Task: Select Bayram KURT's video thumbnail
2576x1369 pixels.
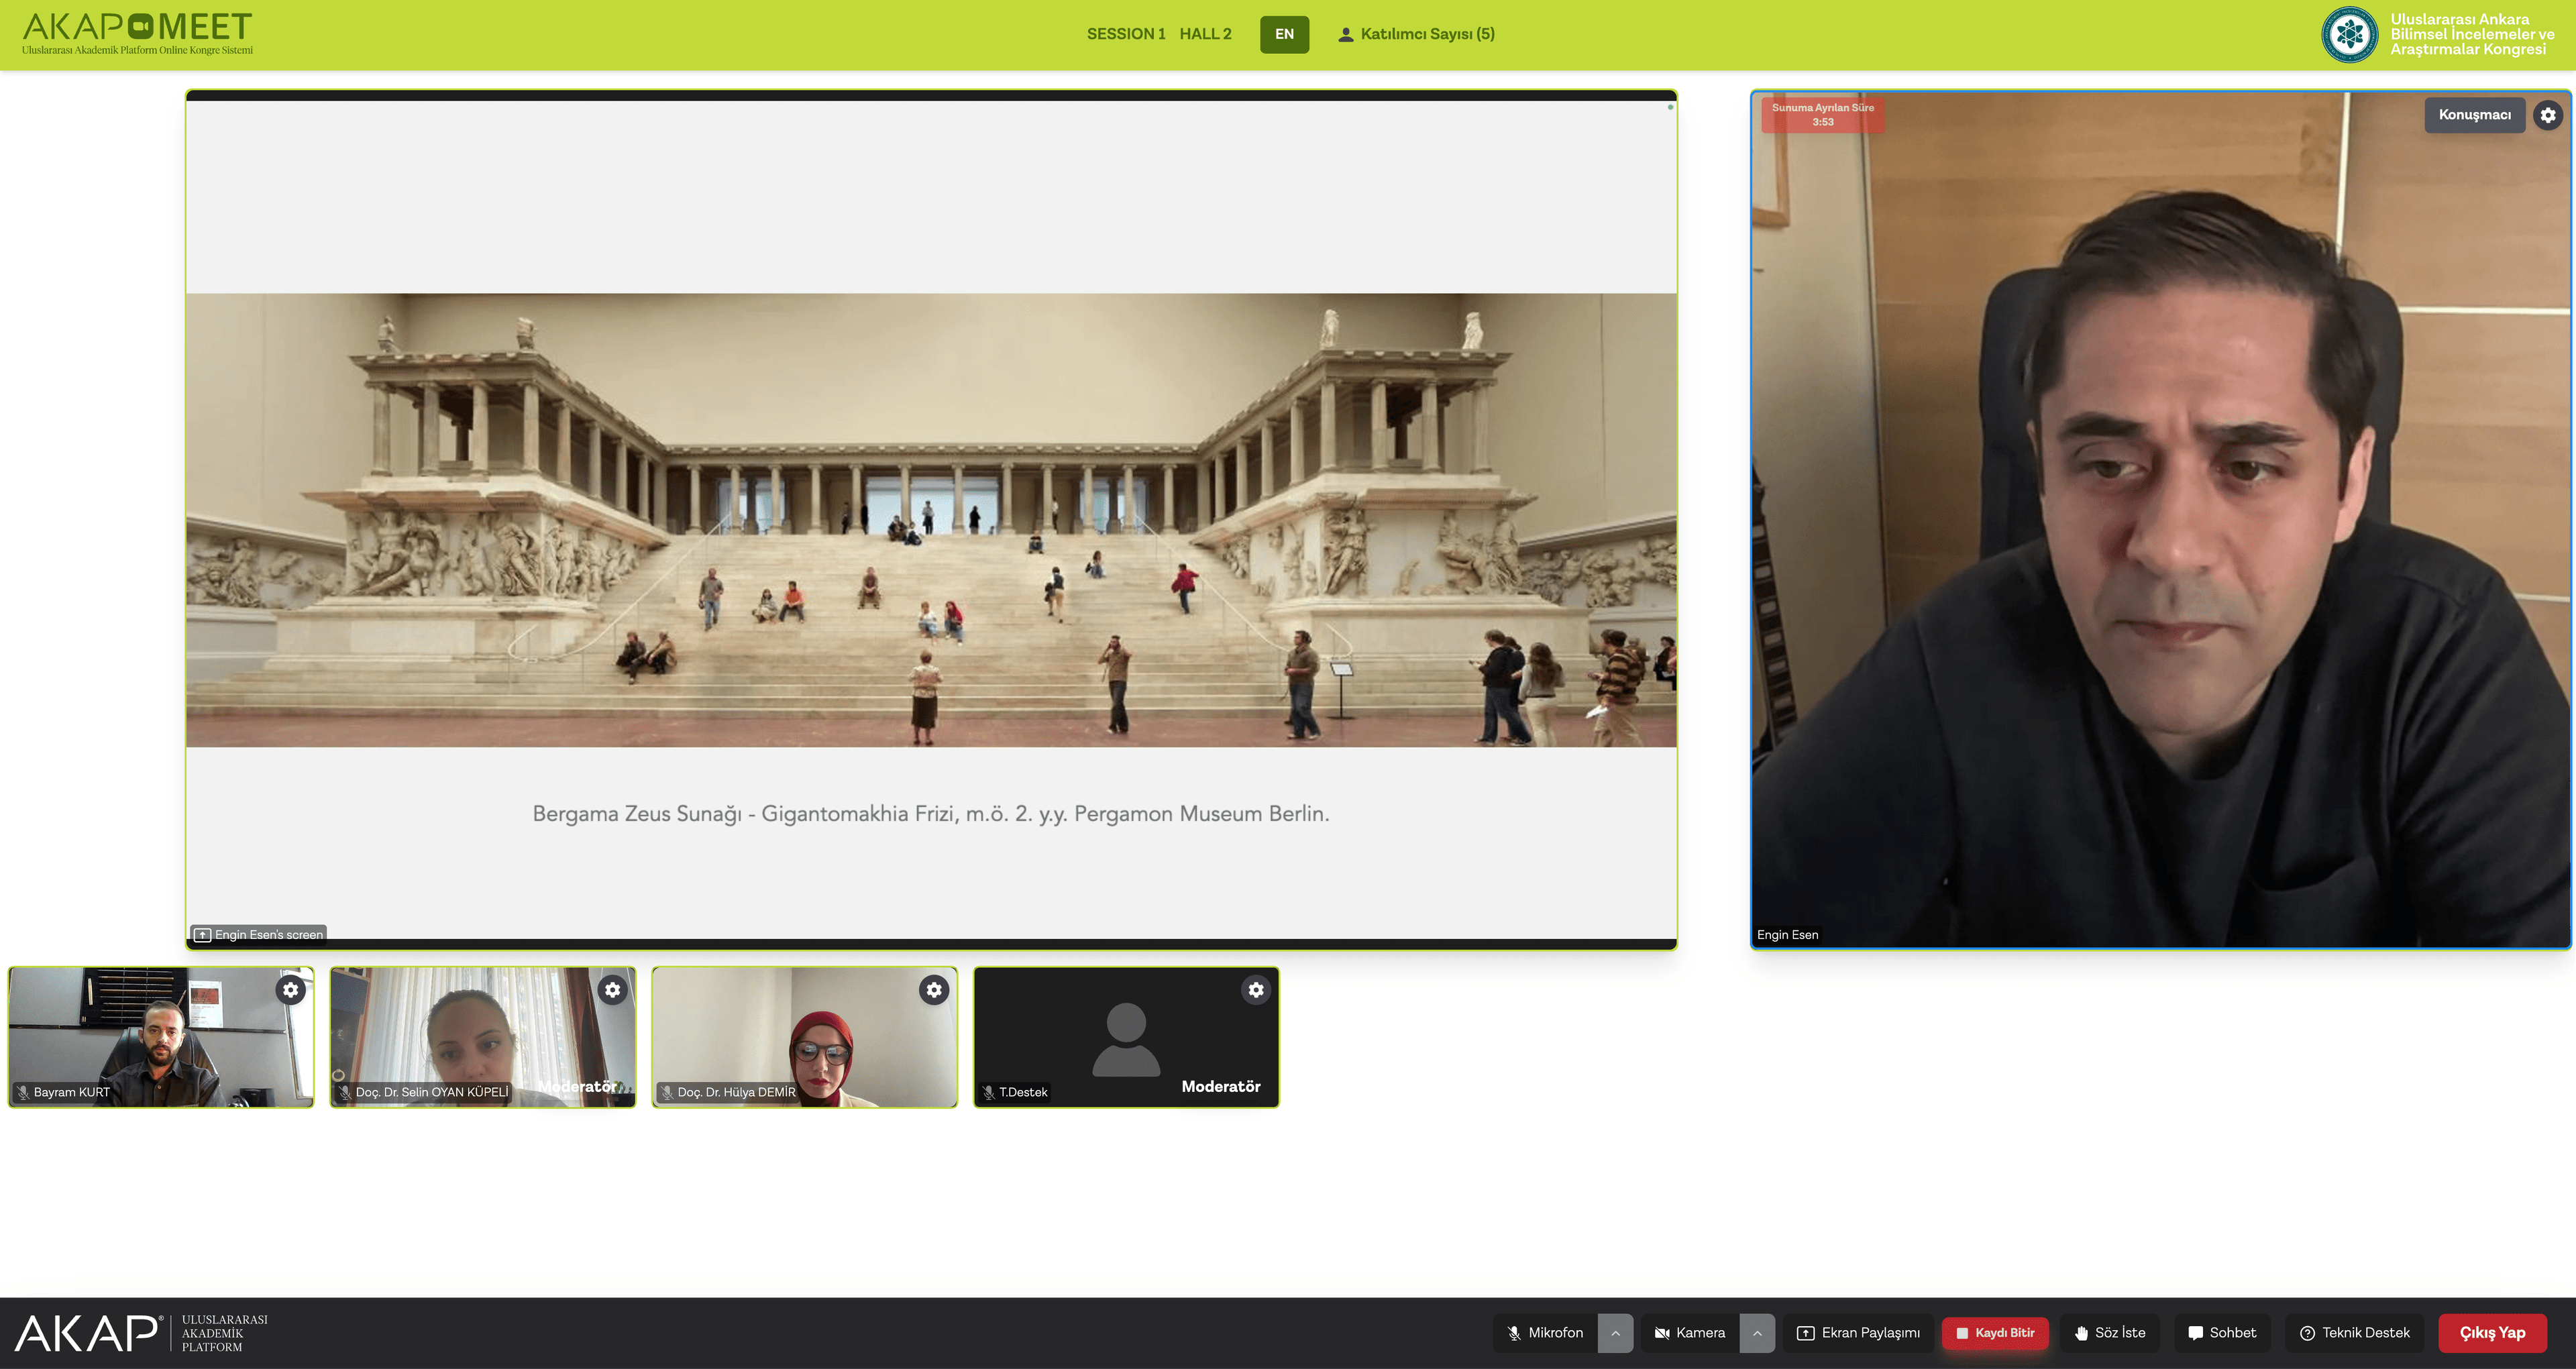Action: (161, 1037)
